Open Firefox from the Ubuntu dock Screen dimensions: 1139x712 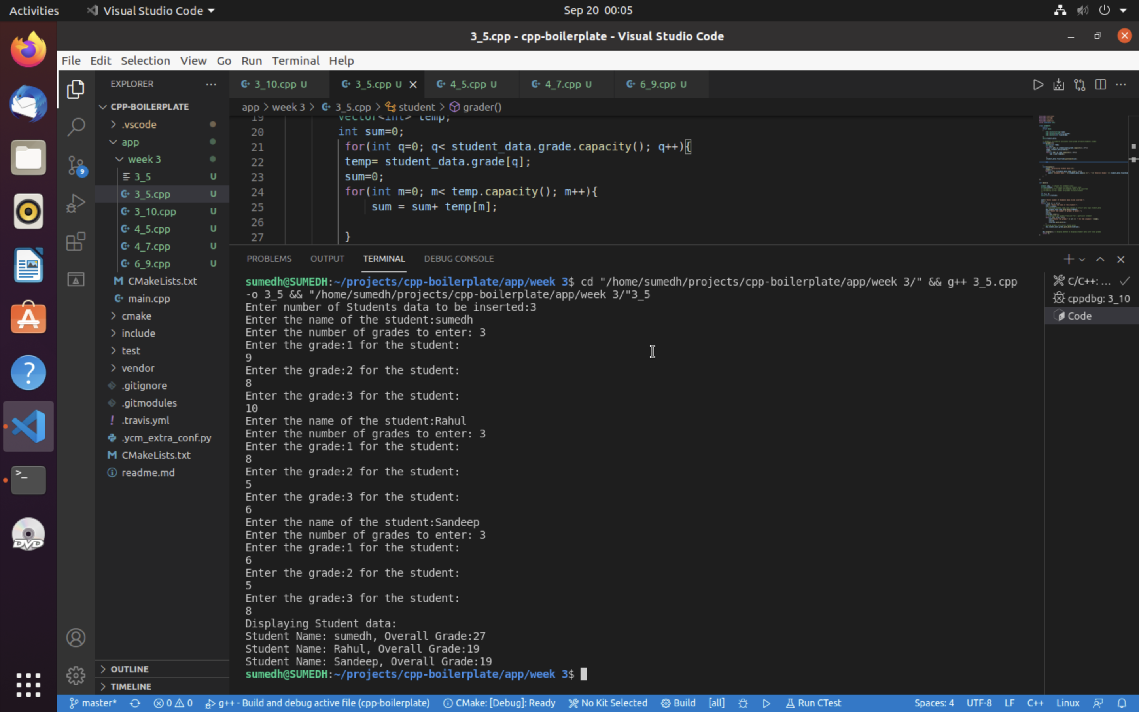(28, 49)
